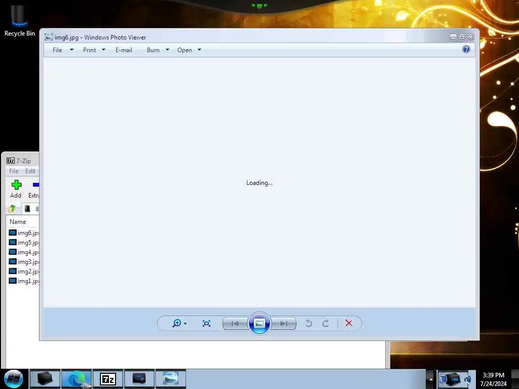The width and height of the screenshot is (519, 389).
Task: Click the first black taskbar icon
Action: (x=45, y=379)
